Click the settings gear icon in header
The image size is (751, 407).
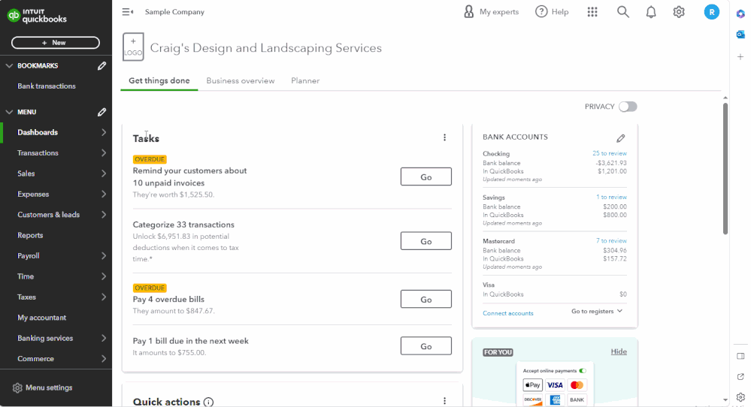click(679, 12)
